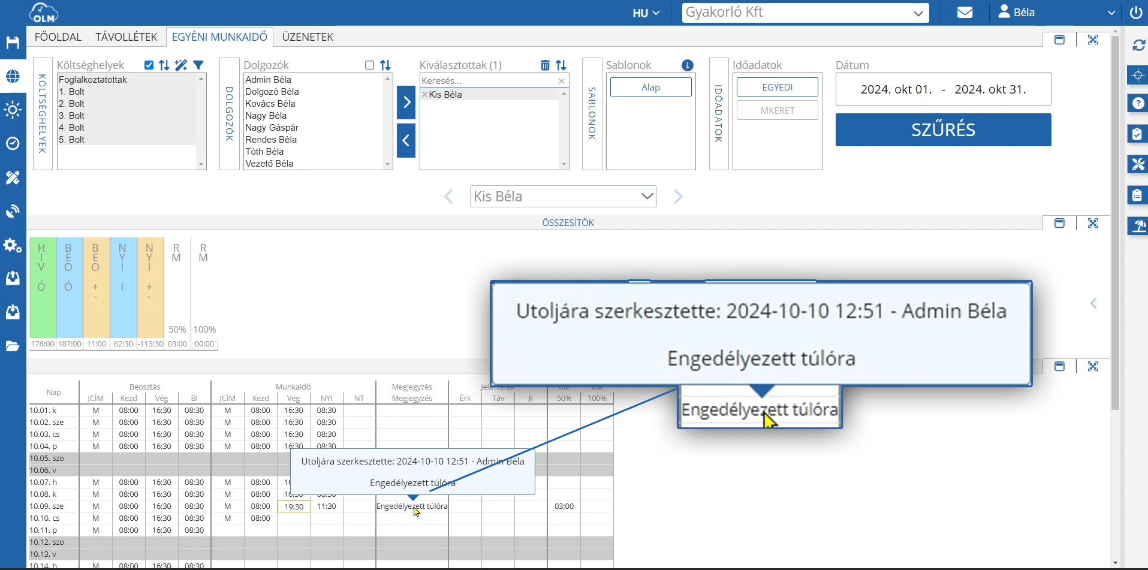Click the sun icon in left sidebar
This screenshot has height=570, width=1148.
(13, 110)
